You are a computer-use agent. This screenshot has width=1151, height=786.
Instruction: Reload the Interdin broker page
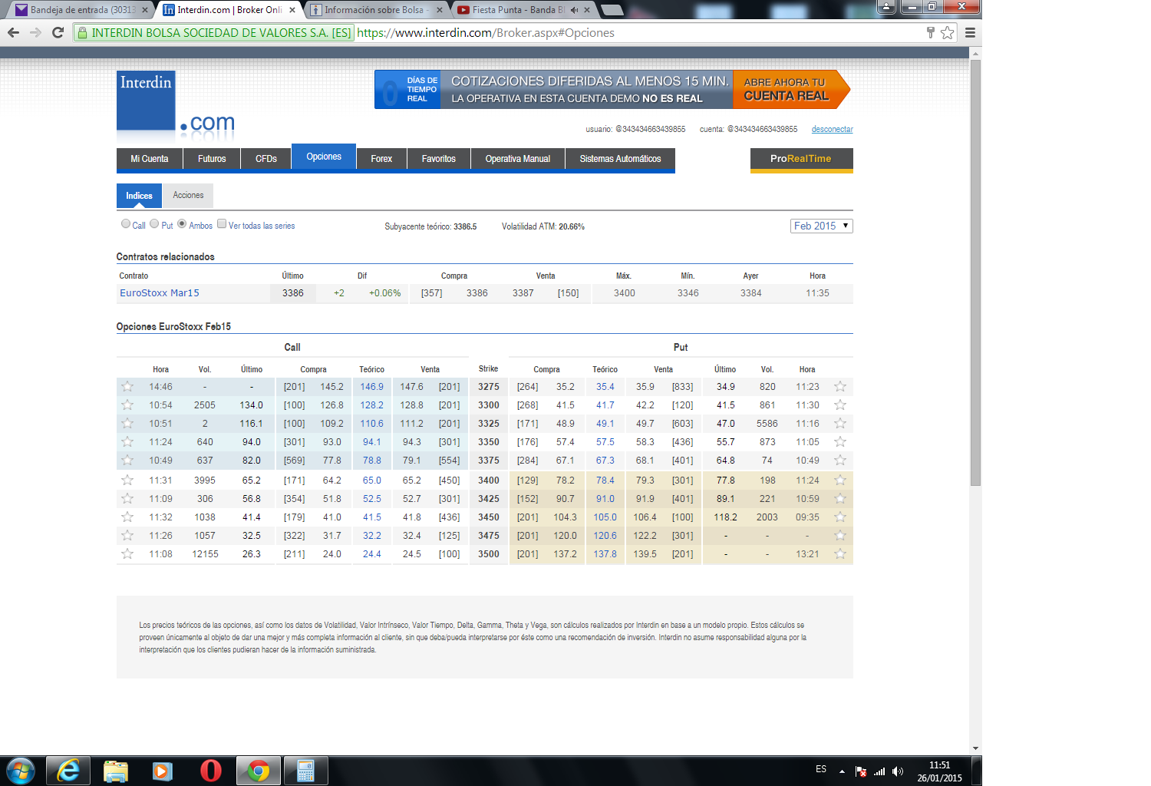pos(58,32)
